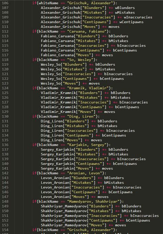Click the string "Caruana, Fabiano" on line 112
Image resolution: width=163 pixels, height=234 pixels.
point(87,31)
